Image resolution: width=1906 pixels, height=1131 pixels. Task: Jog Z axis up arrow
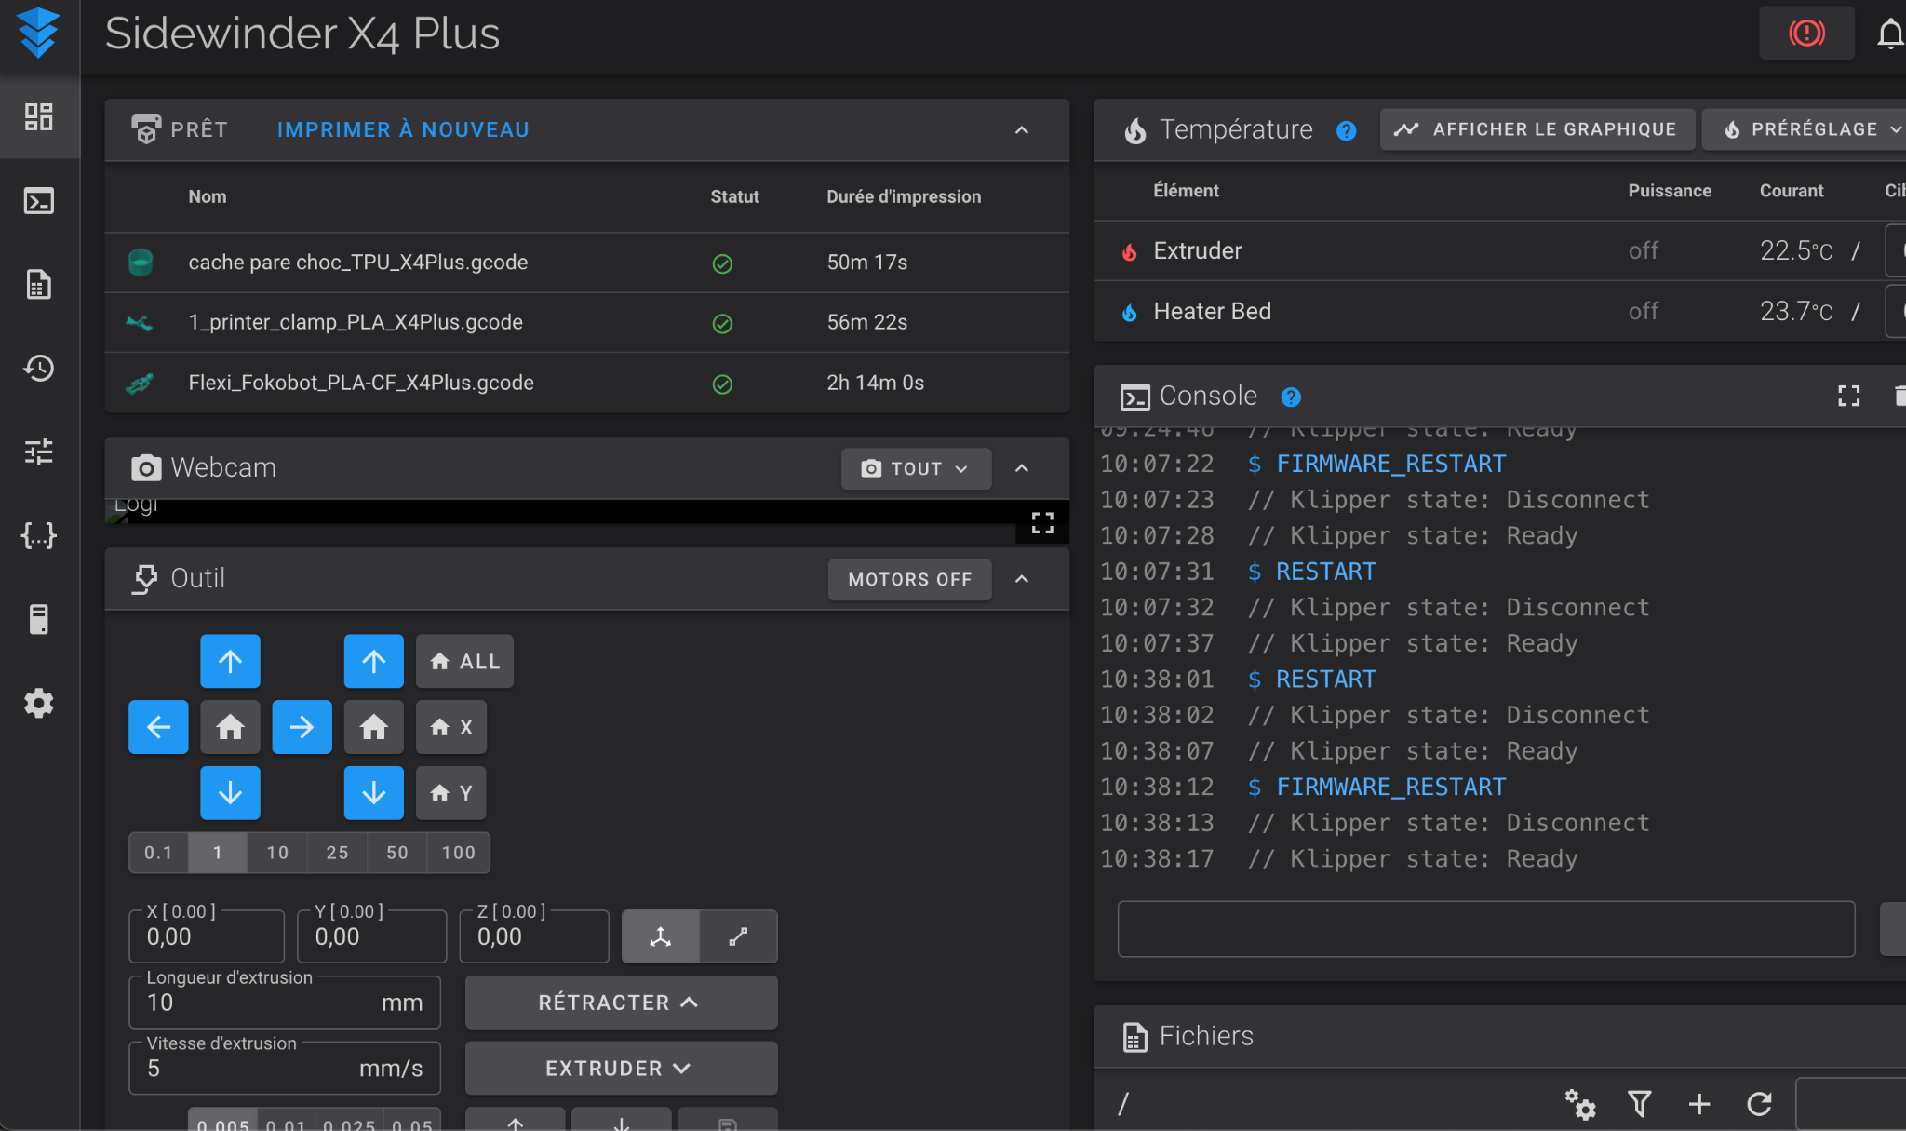pos(373,661)
